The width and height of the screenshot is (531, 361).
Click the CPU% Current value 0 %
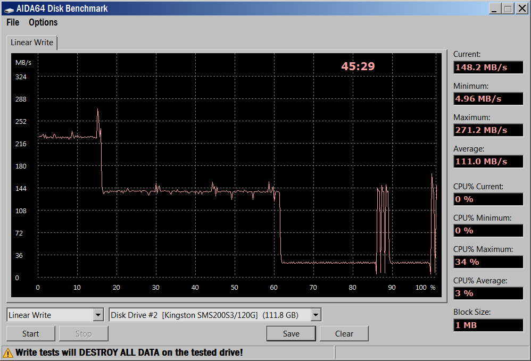(488, 199)
